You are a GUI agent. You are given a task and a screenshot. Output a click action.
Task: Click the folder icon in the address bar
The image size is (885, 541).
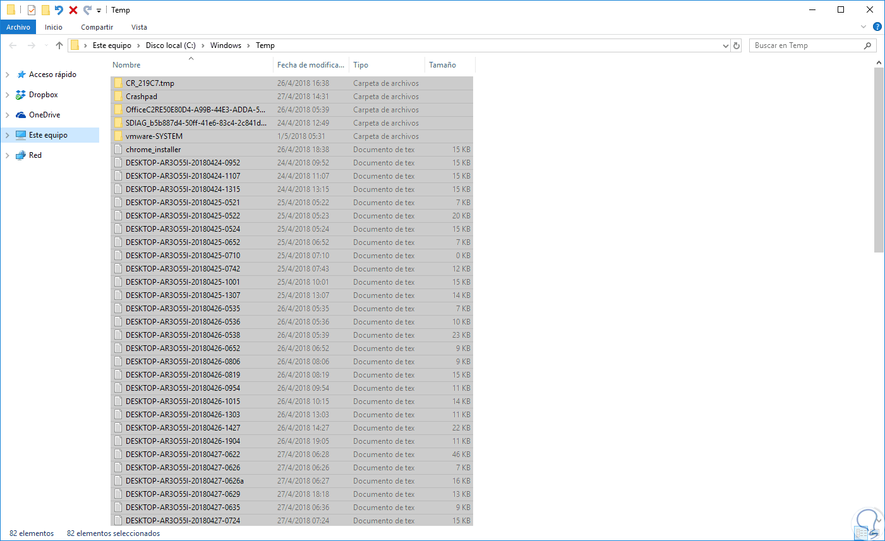point(75,45)
